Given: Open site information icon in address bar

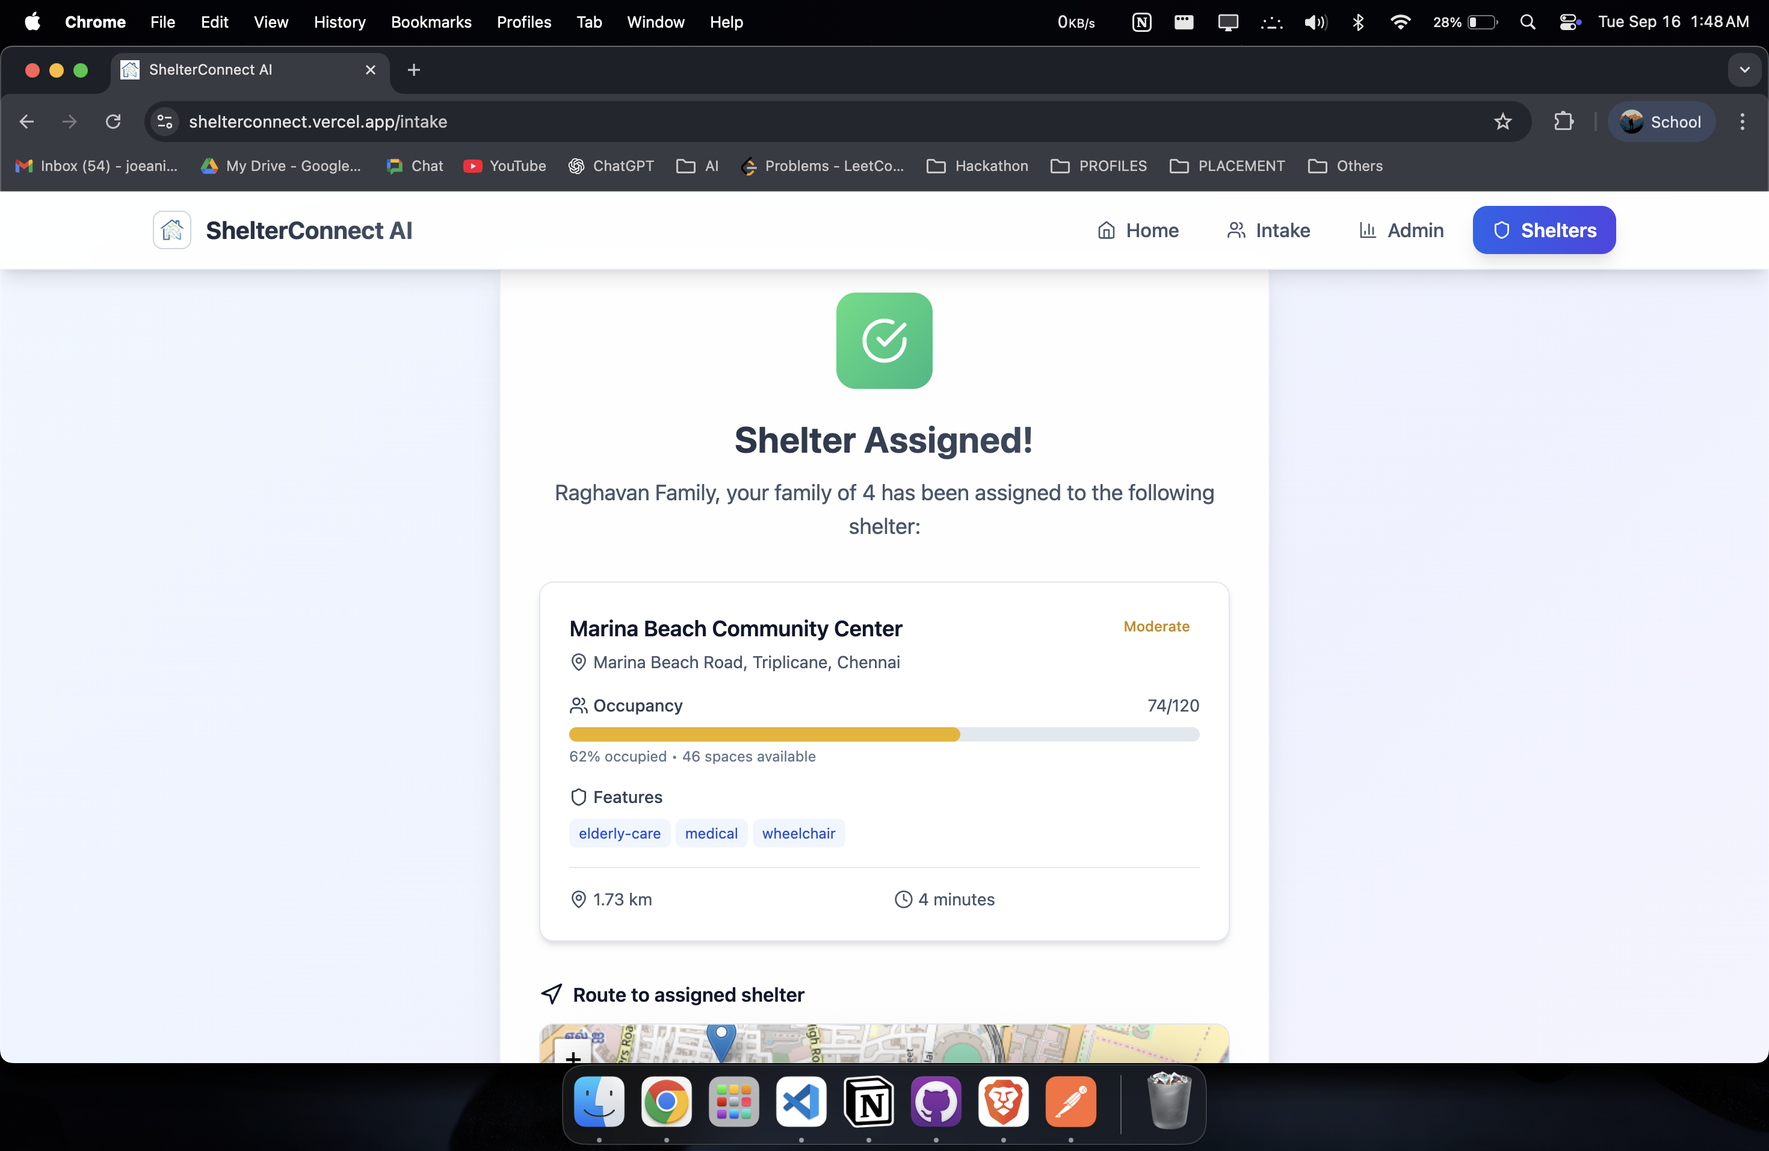Looking at the screenshot, I should tap(164, 122).
